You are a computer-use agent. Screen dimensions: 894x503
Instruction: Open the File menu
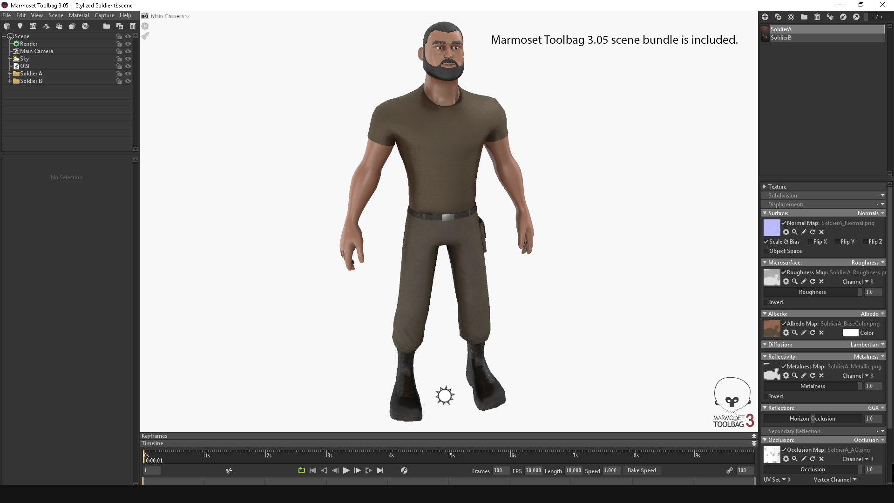coord(7,15)
